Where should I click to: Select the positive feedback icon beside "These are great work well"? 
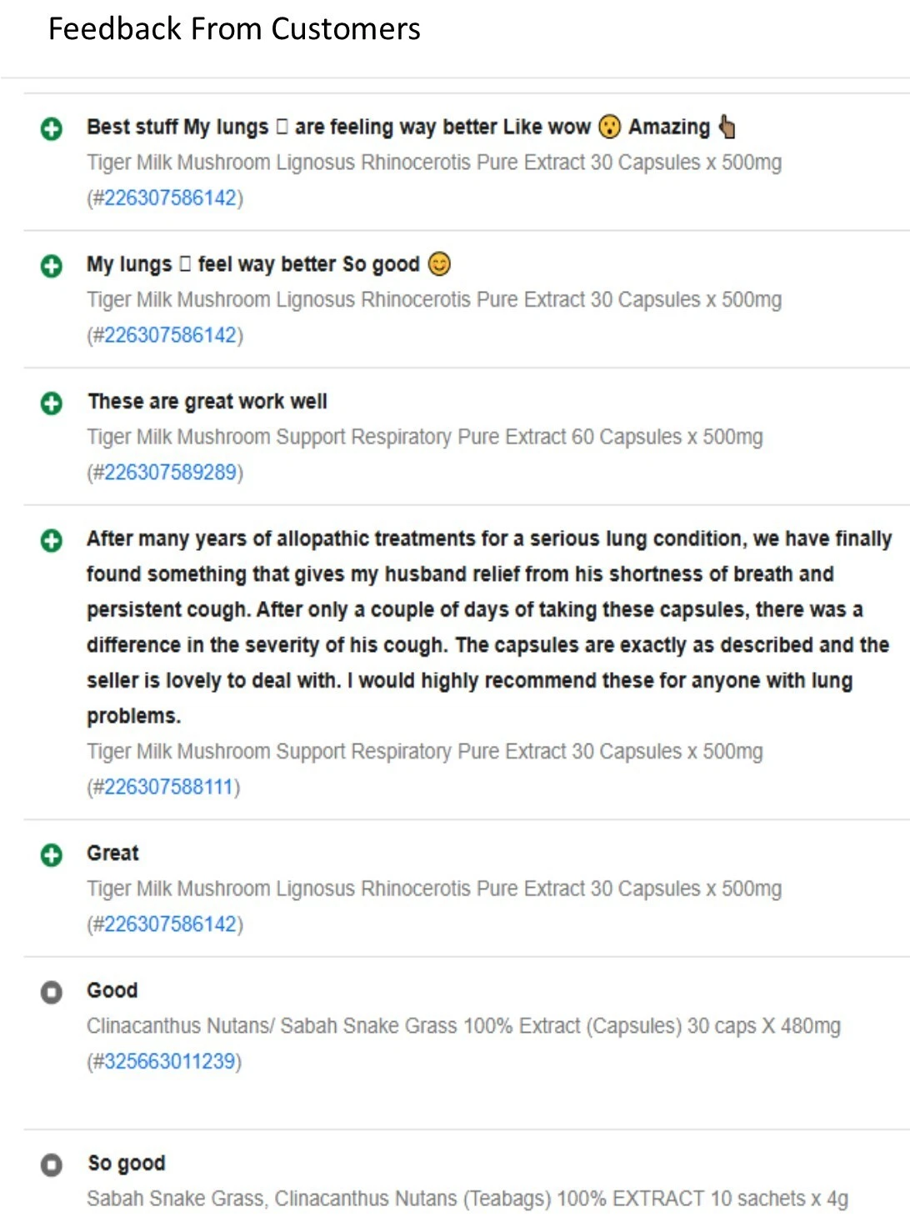(x=52, y=403)
